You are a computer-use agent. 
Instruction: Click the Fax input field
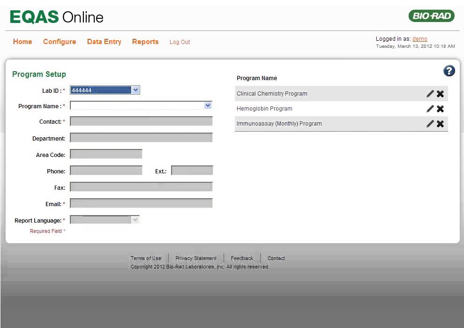click(x=141, y=187)
